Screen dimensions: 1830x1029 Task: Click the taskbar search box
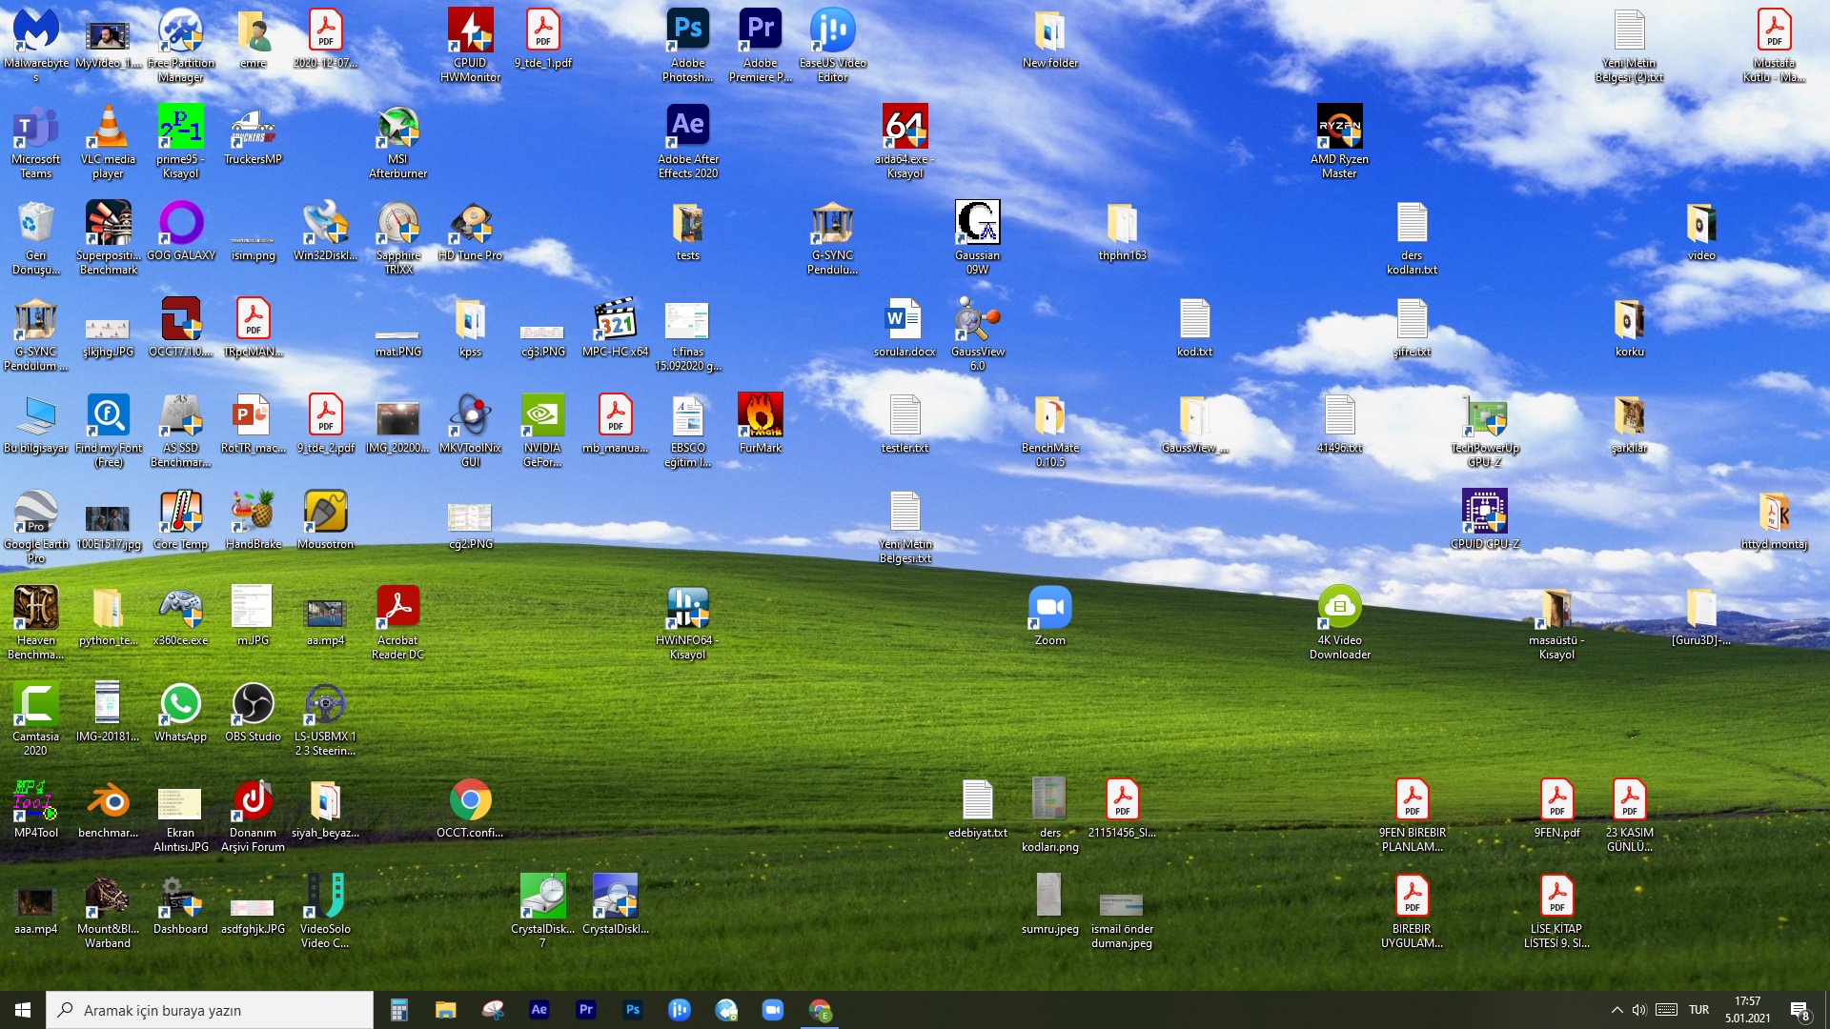pyautogui.click(x=210, y=1010)
